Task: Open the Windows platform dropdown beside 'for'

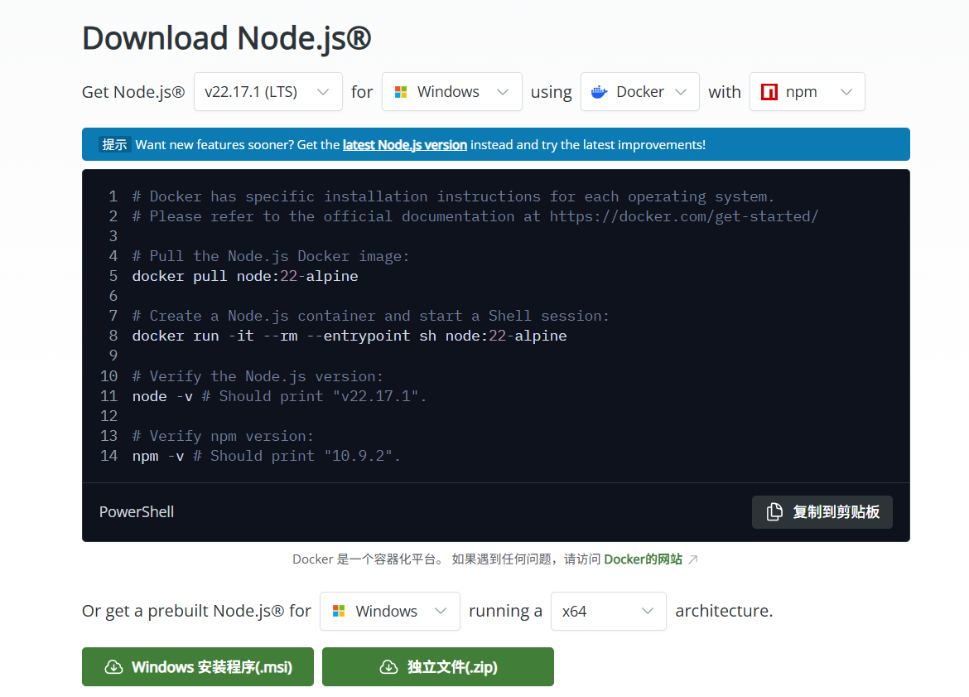Action: click(x=451, y=91)
